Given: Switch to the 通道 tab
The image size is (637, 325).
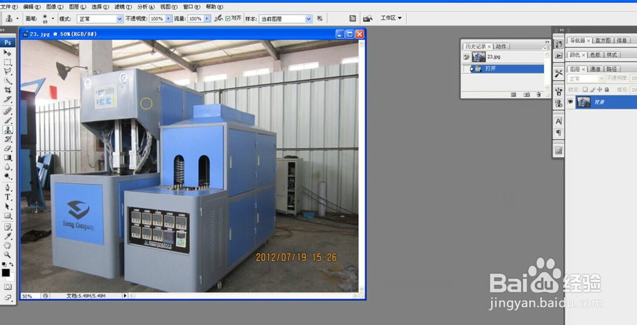Looking at the screenshot, I should click(x=595, y=69).
